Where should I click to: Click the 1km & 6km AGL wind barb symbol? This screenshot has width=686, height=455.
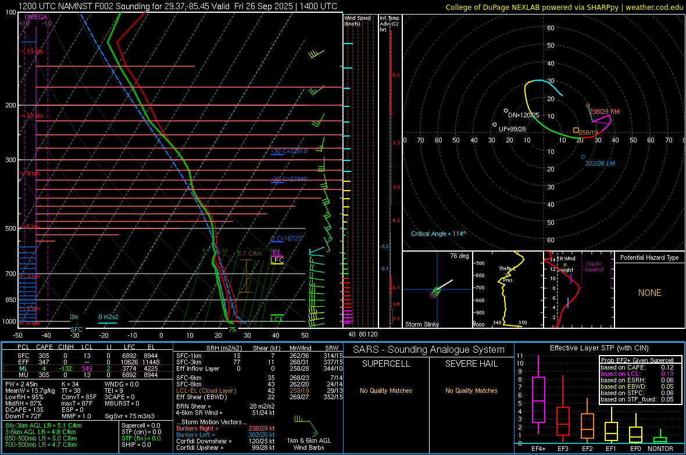[307, 425]
